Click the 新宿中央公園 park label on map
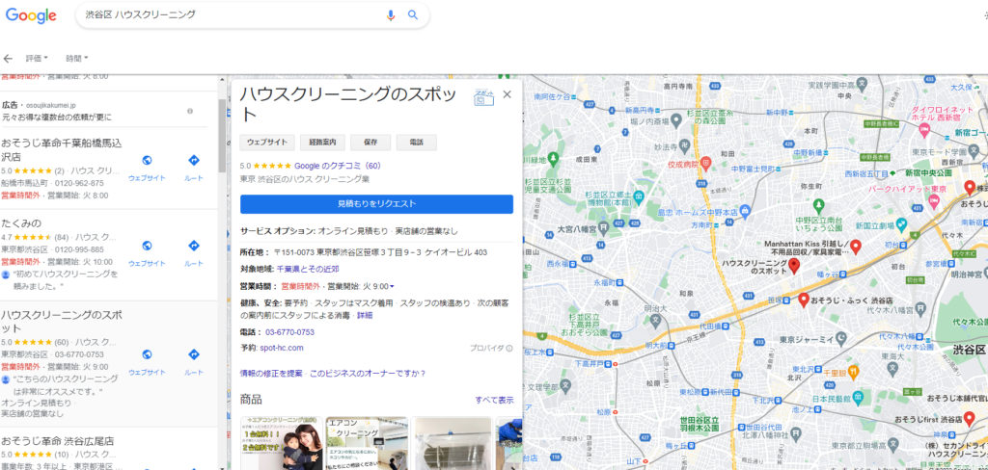Viewport: 988px width, 470px height. tap(927, 172)
